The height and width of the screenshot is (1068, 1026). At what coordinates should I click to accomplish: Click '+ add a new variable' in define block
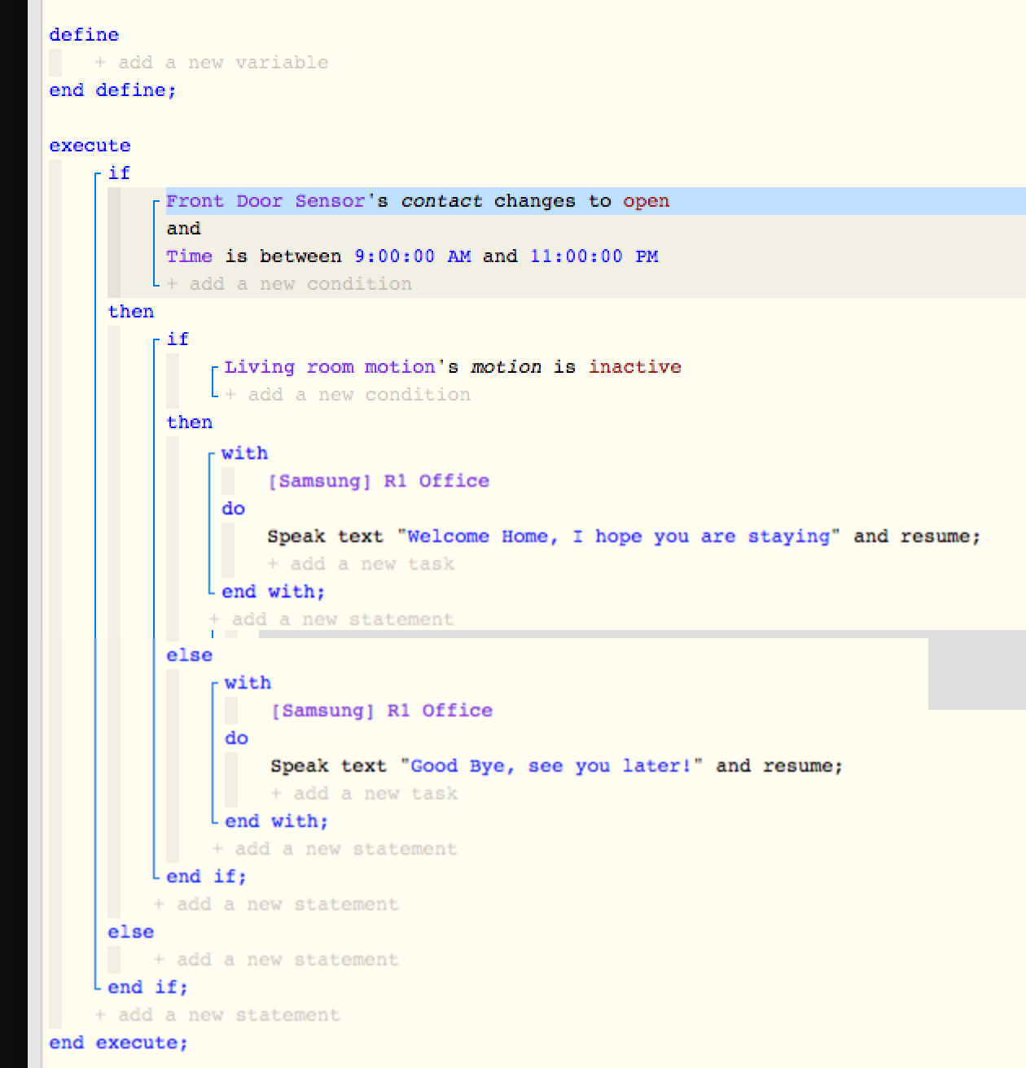(212, 63)
